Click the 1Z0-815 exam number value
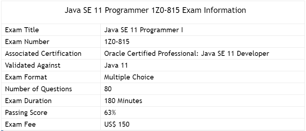Image resolution: width=306 pixels, height=131 pixels. 117,42
